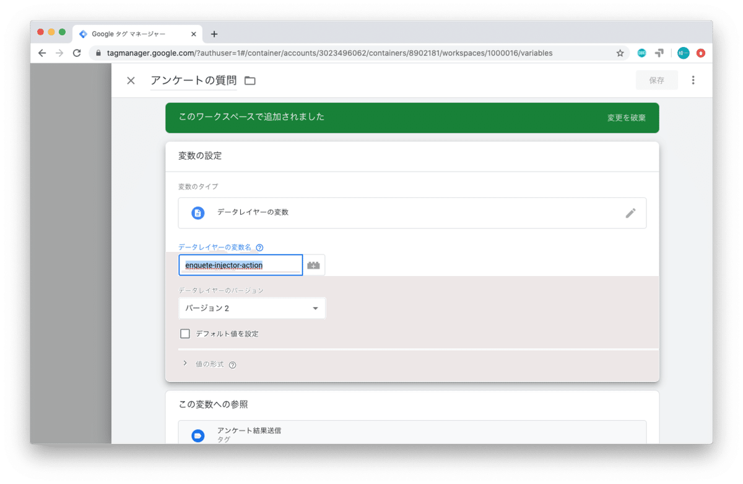Edit the アンケートの質問 variable title

click(x=193, y=80)
